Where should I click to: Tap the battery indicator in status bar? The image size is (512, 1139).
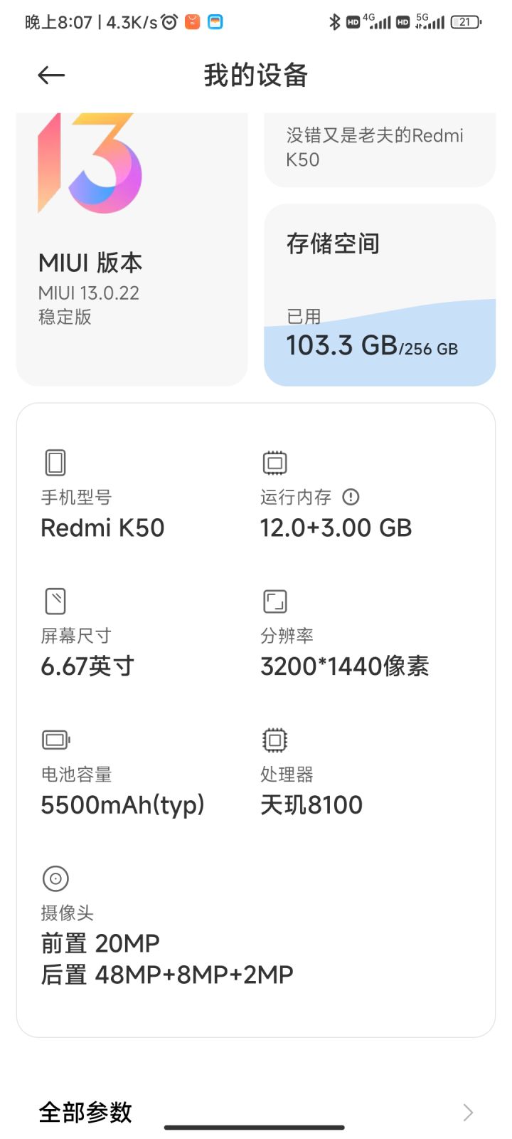click(x=466, y=22)
